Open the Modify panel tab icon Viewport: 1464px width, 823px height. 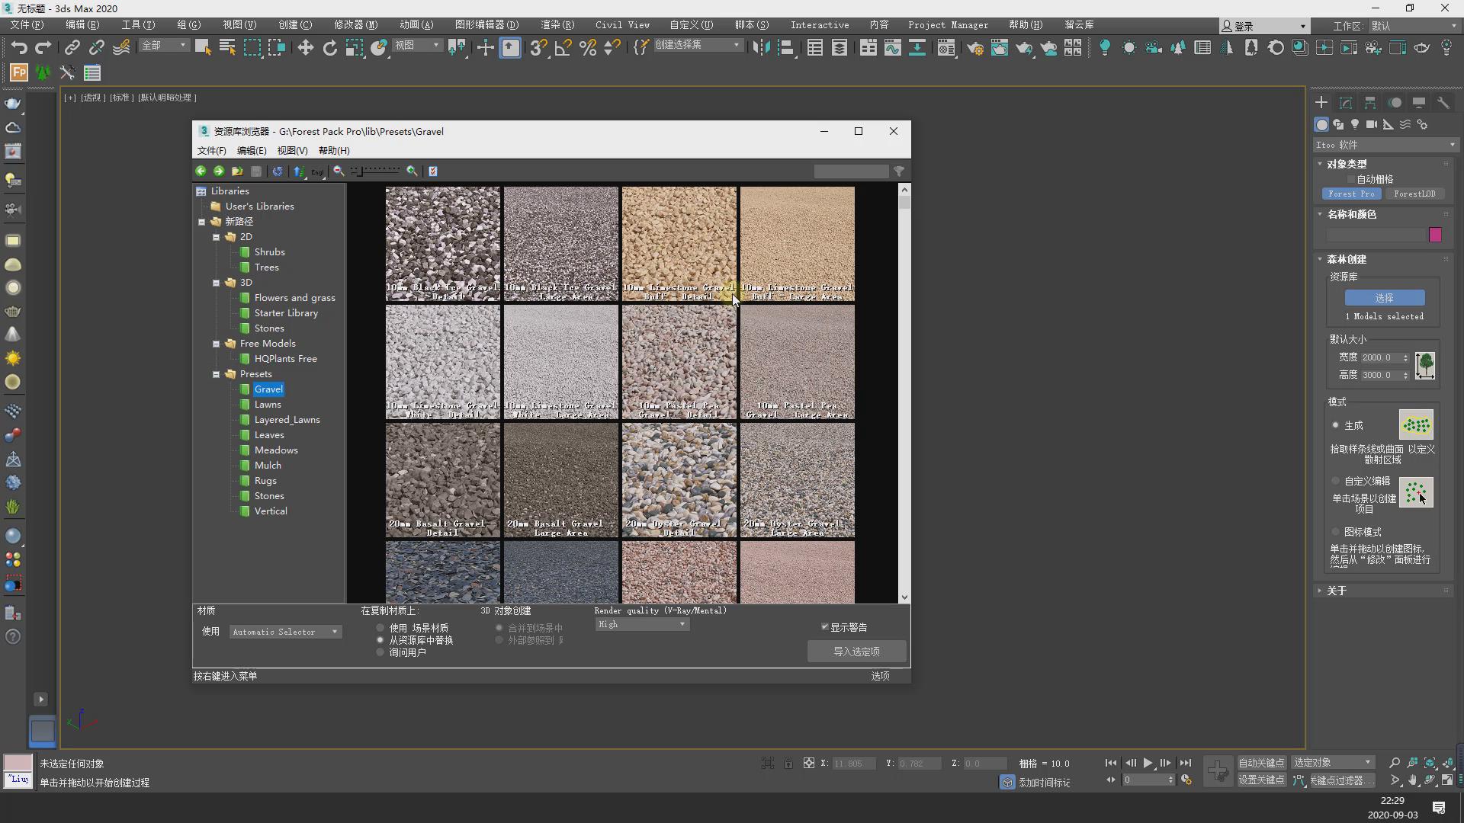coord(1346,103)
